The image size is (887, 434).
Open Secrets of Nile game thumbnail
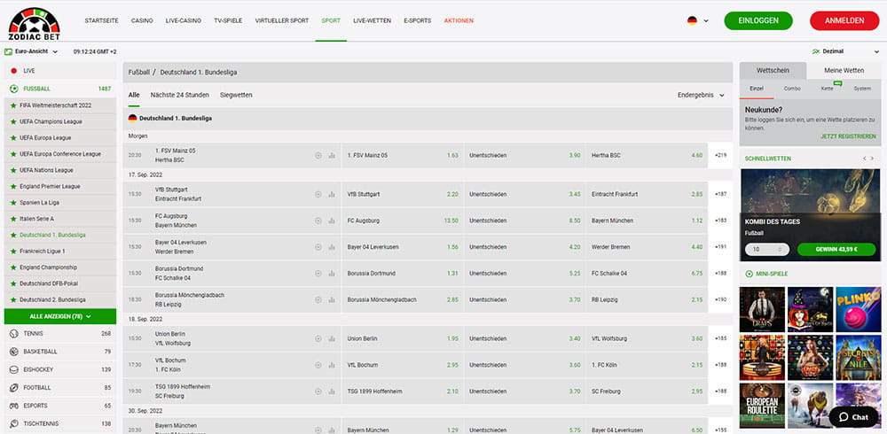pyautogui.click(x=858, y=358)
